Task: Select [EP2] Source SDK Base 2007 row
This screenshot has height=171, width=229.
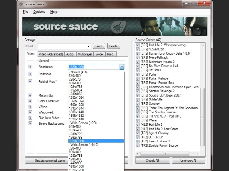Action: pos(161,95)
